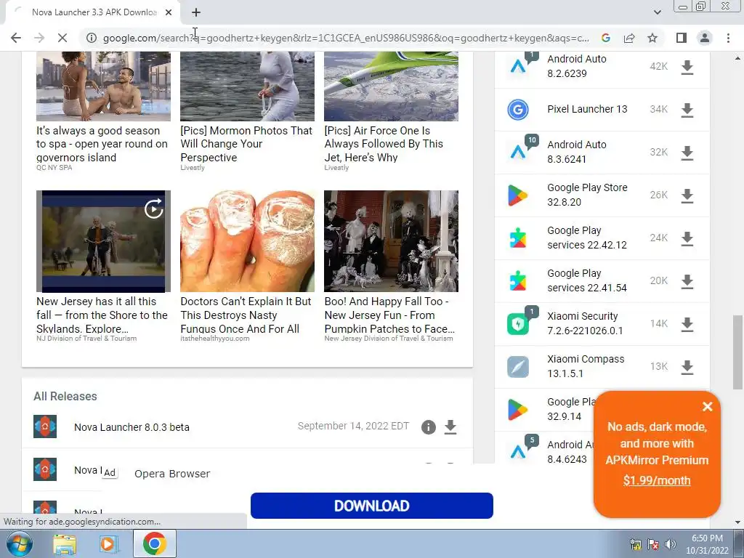Screen dimensions: 744x558
Task: Open Nova Launcher 8.0.3 beta release link
Action: (132, 427)
